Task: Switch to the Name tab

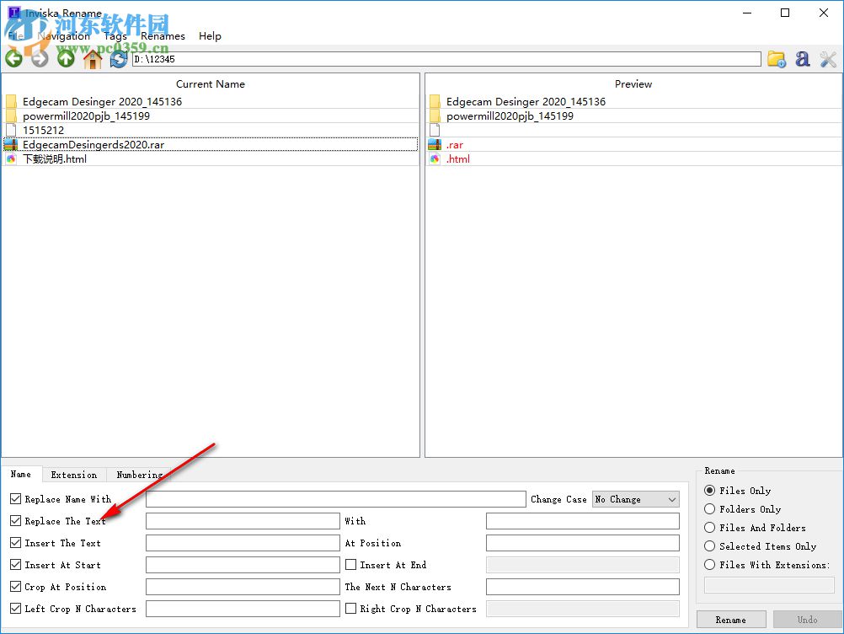Action: tap(21, 474)
